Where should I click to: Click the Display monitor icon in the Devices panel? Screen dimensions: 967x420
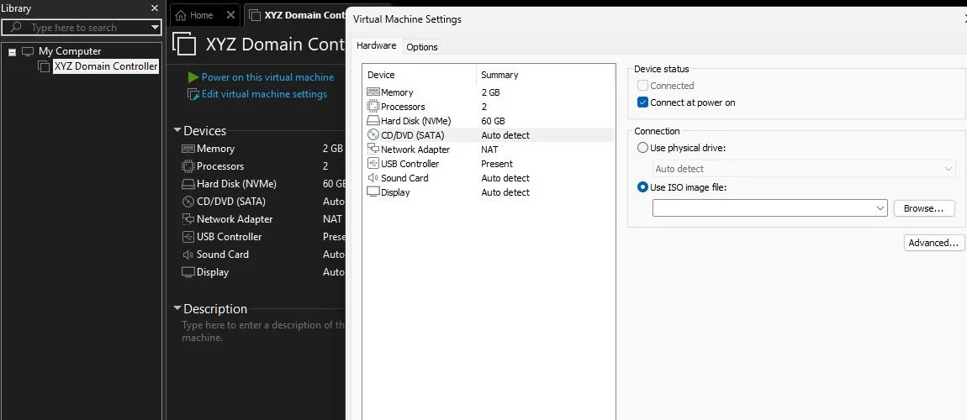tap(188, 272)
